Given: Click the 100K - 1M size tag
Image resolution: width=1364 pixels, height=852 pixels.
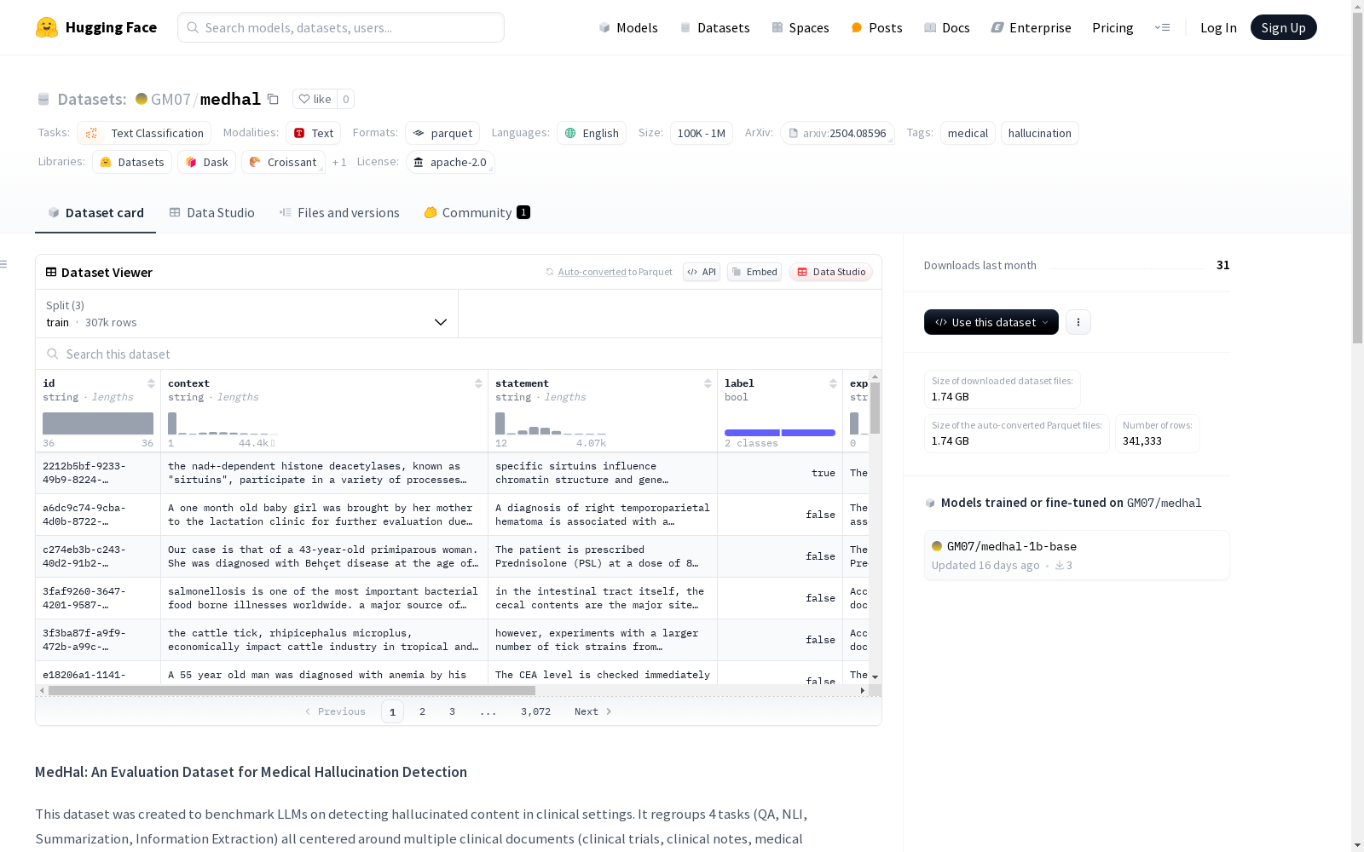Looking at the screenshot, I should [x=702, y=133].
